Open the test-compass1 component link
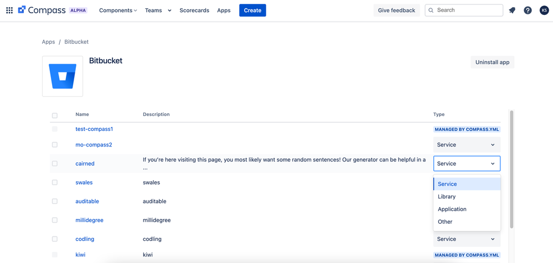 94,129
